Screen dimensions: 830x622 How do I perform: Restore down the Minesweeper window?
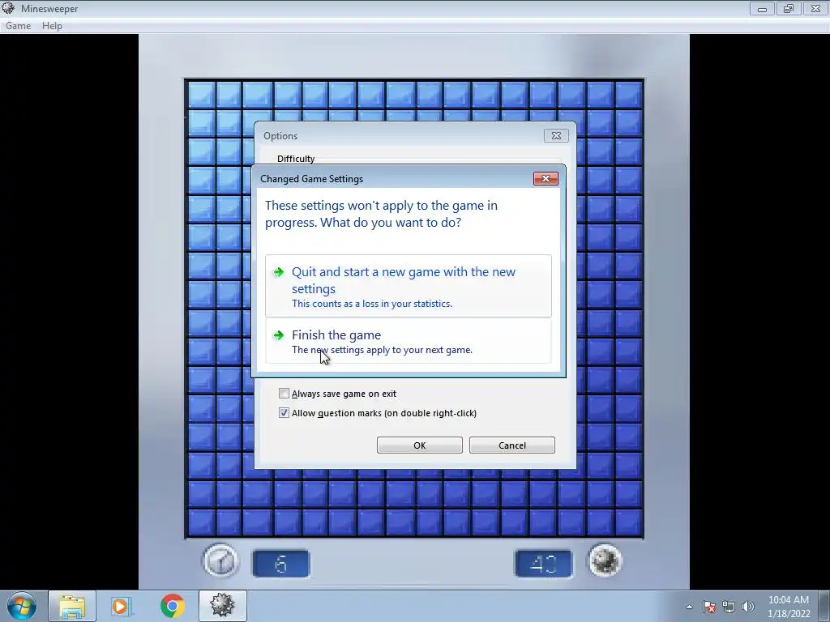tap(789, 8)
